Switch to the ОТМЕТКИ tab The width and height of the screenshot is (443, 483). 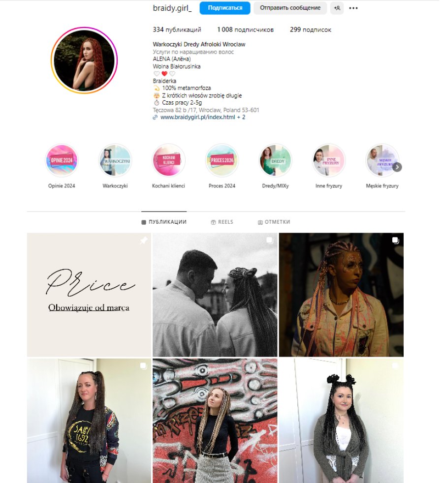[274, 222]
